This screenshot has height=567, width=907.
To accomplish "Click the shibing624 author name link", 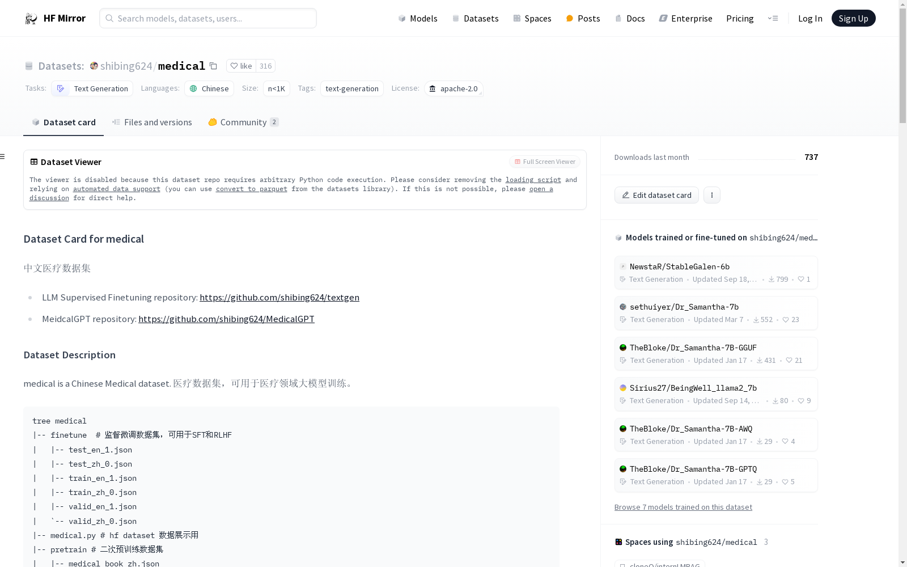I will (126, 66).
